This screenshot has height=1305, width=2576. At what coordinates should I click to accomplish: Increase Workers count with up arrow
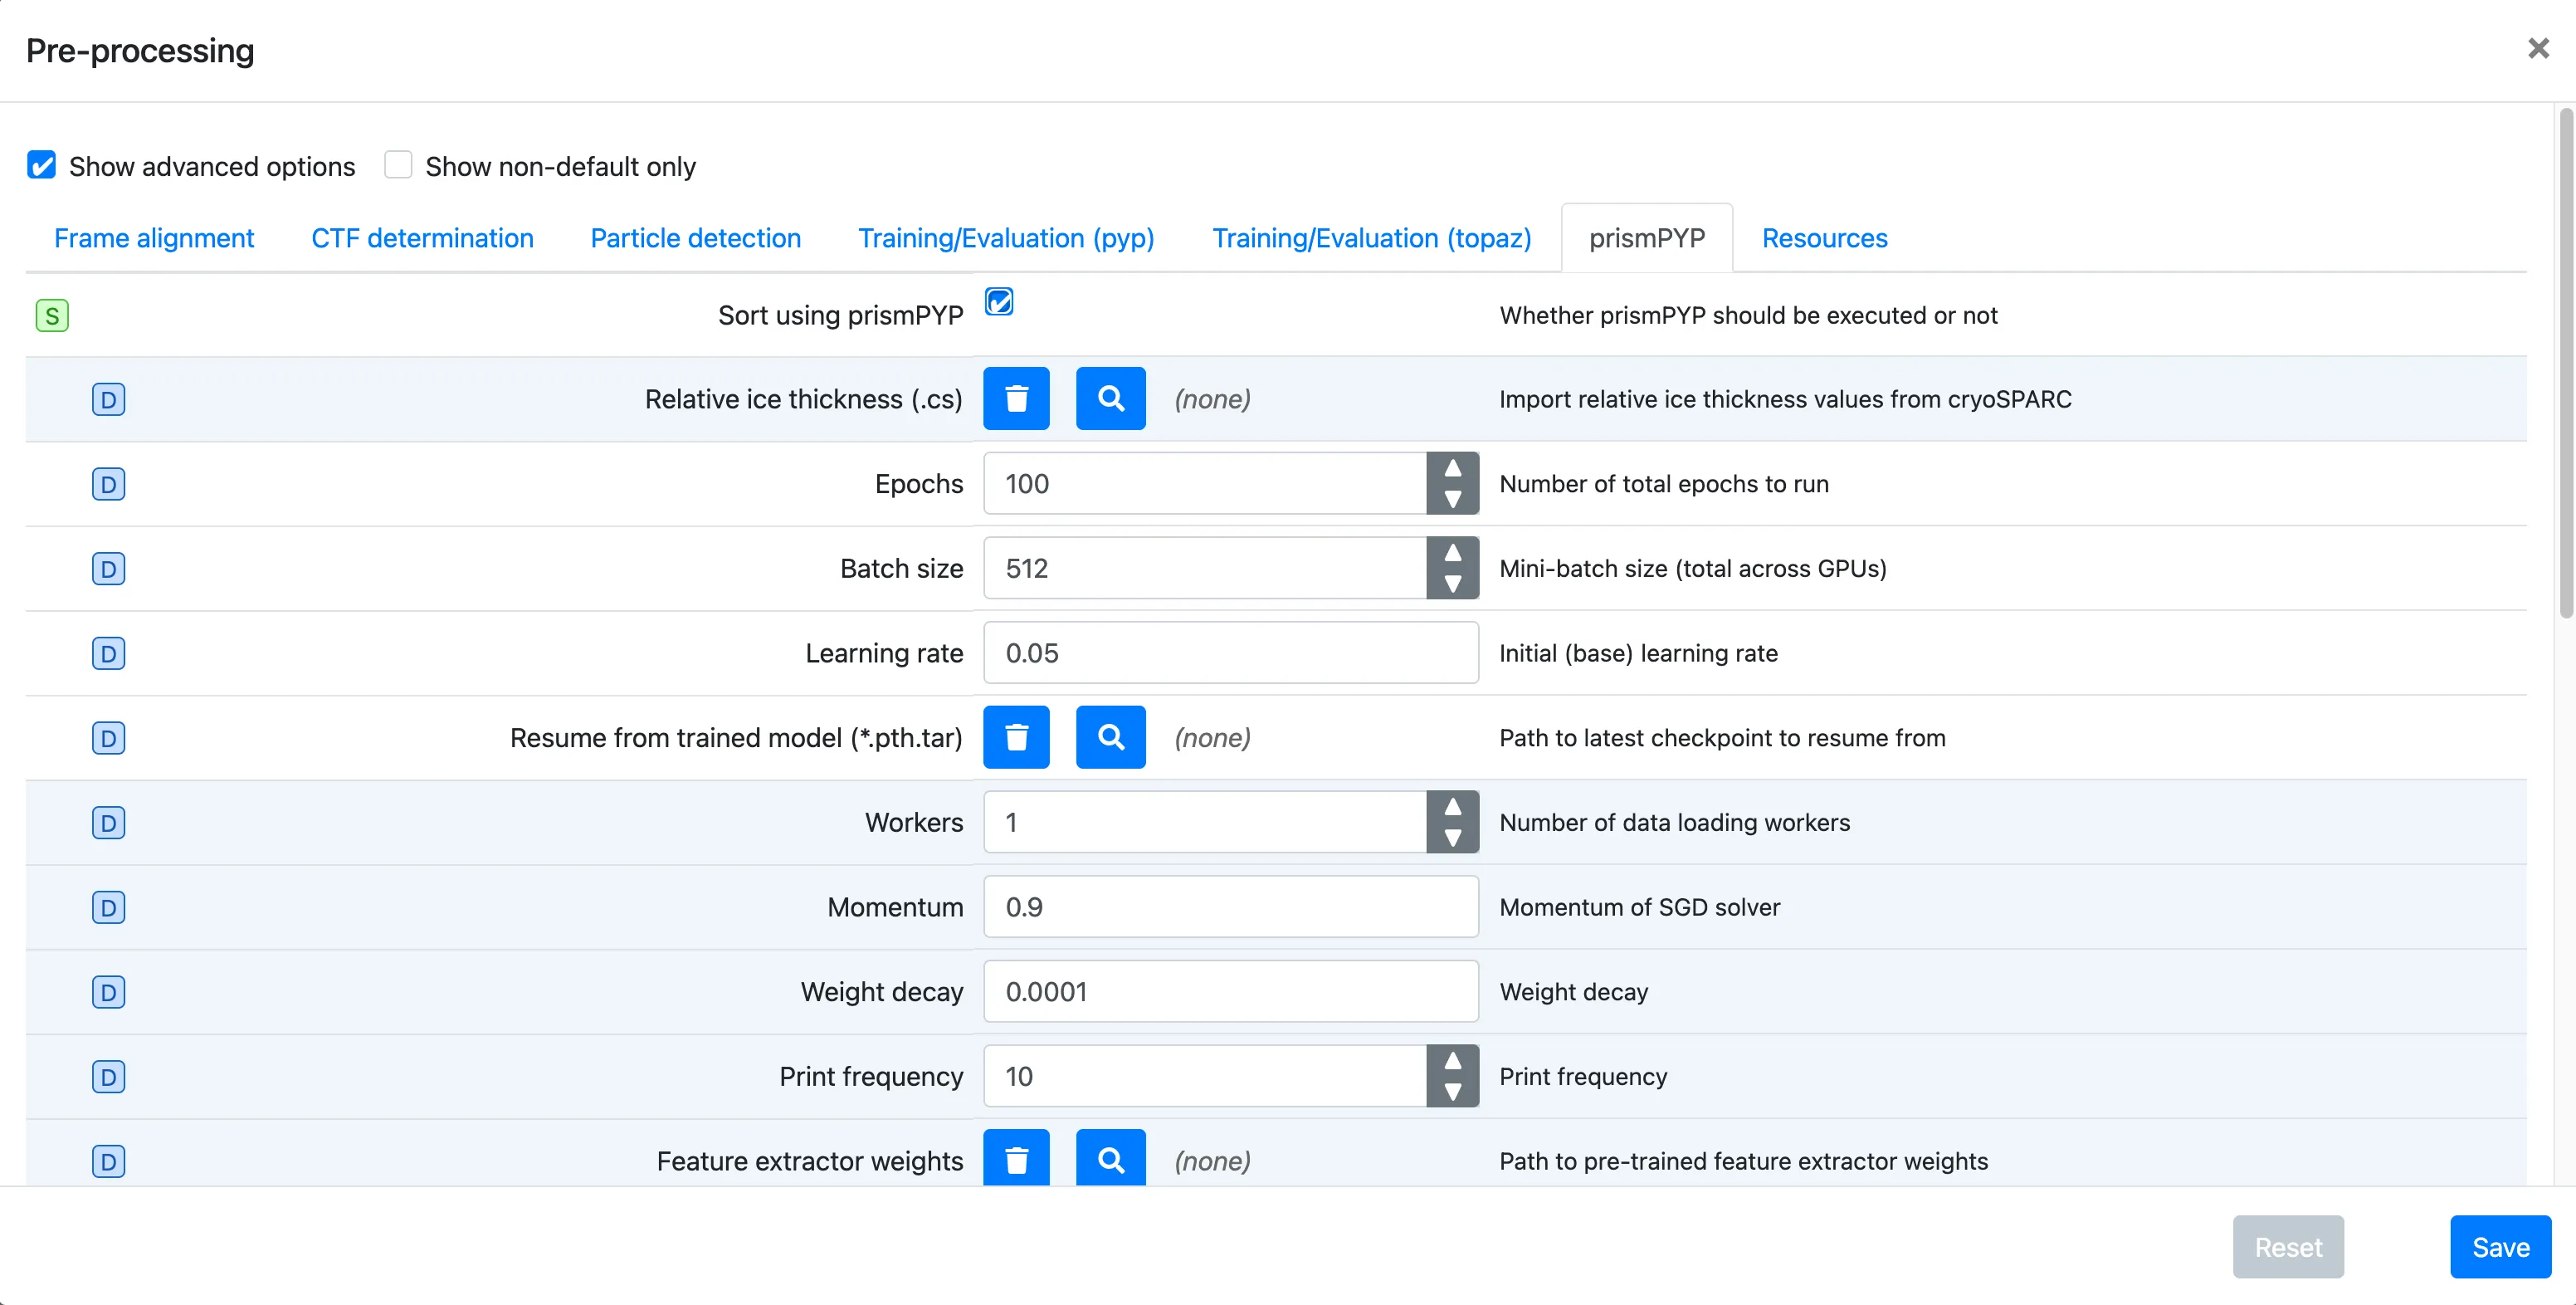point(1452,807)
